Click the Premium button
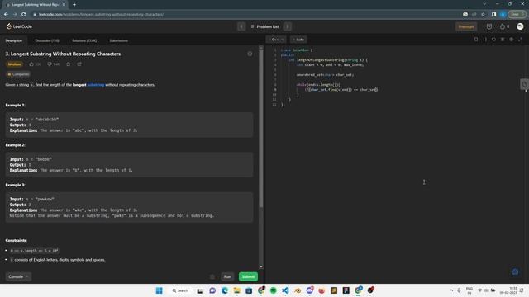 pyautogui.click(x=466, y=26)
